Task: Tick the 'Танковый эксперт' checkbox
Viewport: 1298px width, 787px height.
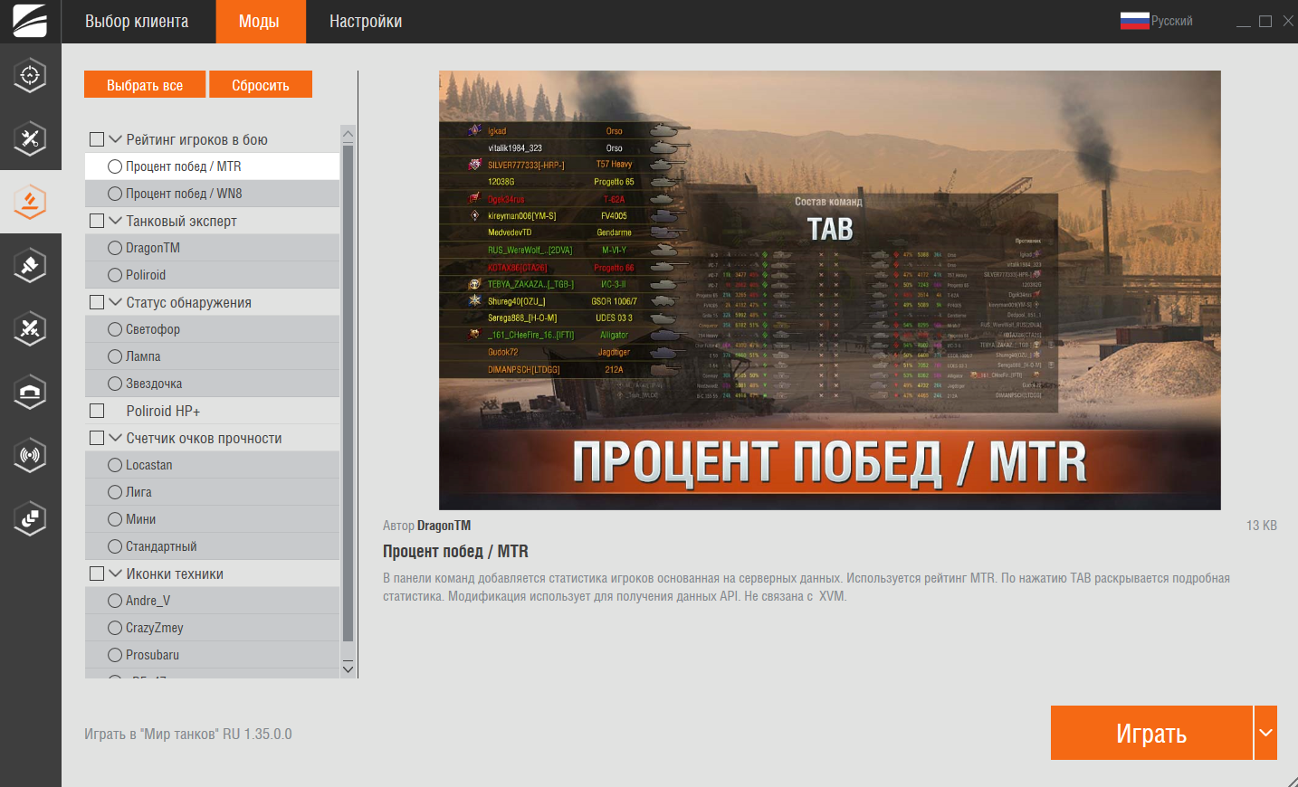Action: pos(97,221)
